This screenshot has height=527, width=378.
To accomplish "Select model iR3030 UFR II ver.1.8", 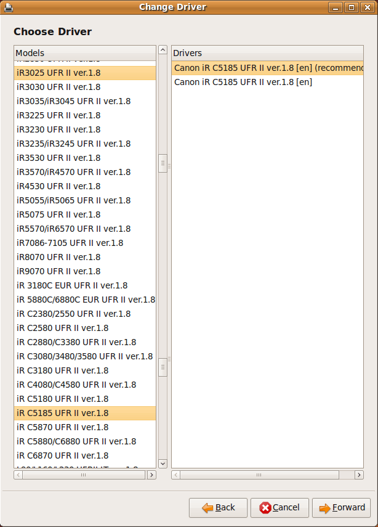I will [85, 87].
